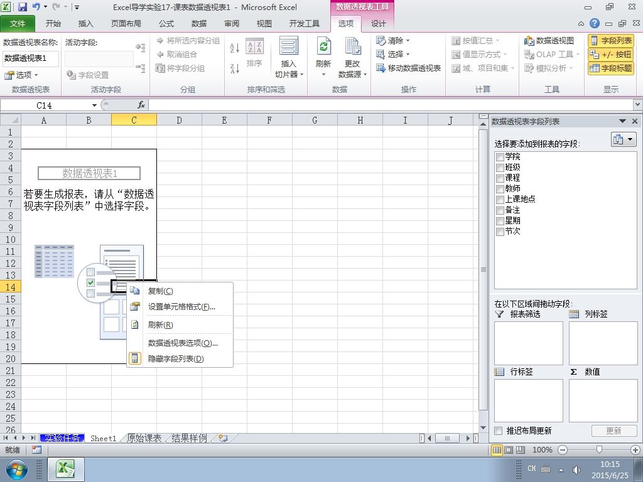Open the File (文件) tab

point(17,23)
